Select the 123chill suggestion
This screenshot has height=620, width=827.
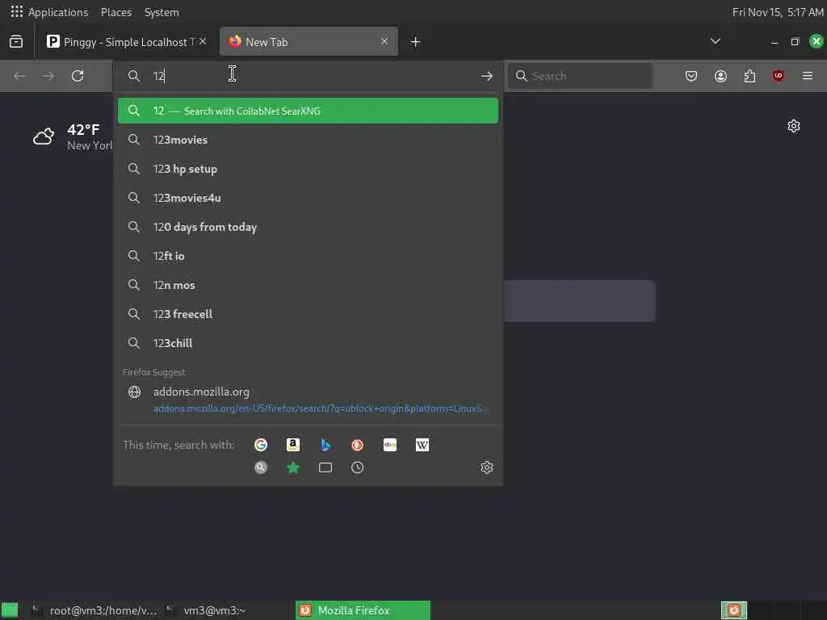pyautogui.click(x=308, y=342)
